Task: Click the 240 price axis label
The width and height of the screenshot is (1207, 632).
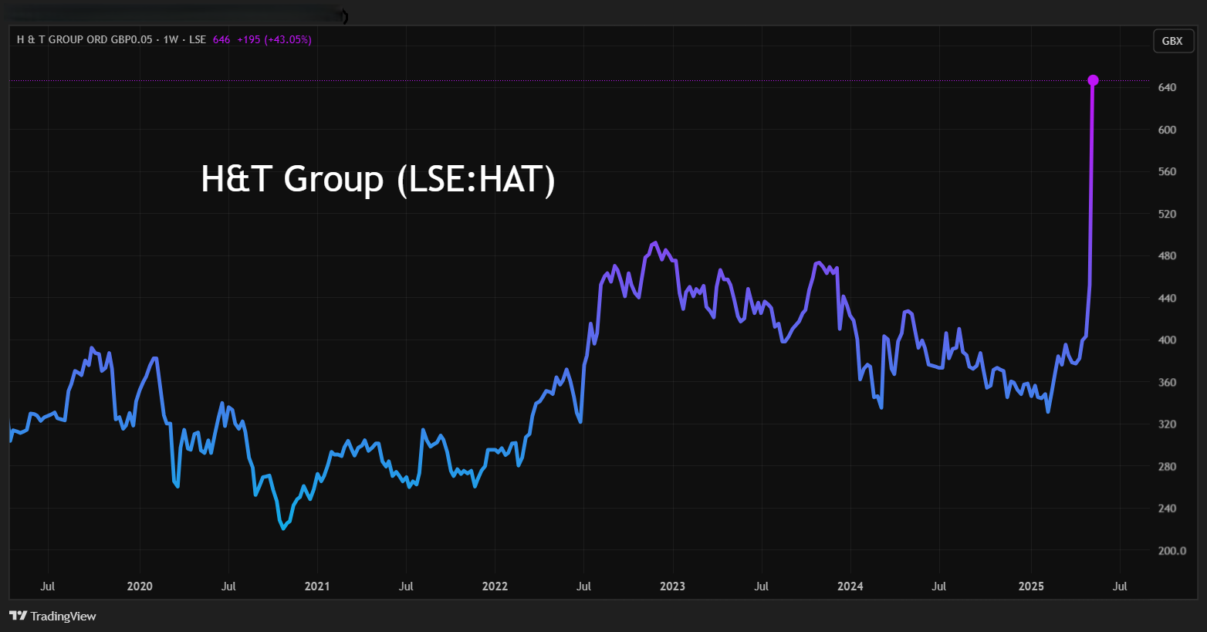Action: 1167,508
